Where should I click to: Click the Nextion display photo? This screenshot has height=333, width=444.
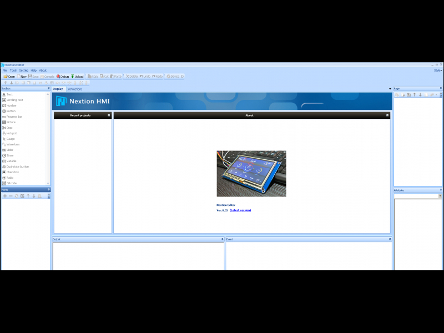click(x=251, y=173)
